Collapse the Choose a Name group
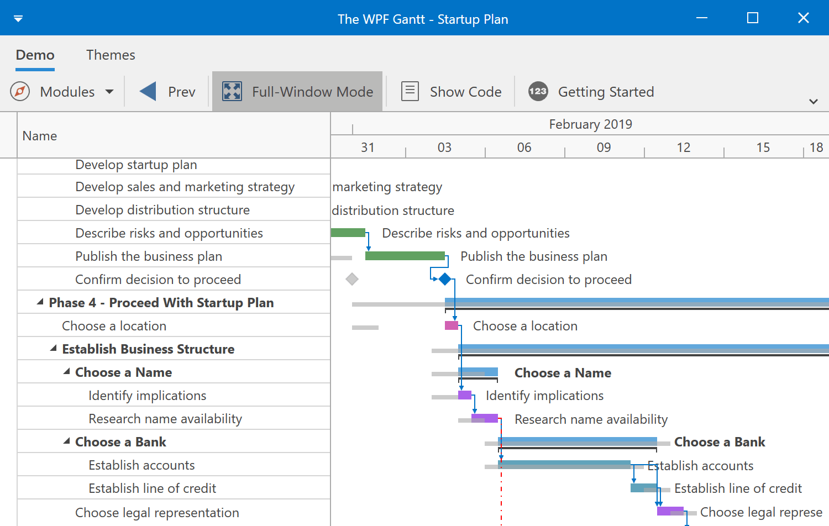The width and height of the screenshot is (829, 526). pyautogui.click(x=66, y=371)
